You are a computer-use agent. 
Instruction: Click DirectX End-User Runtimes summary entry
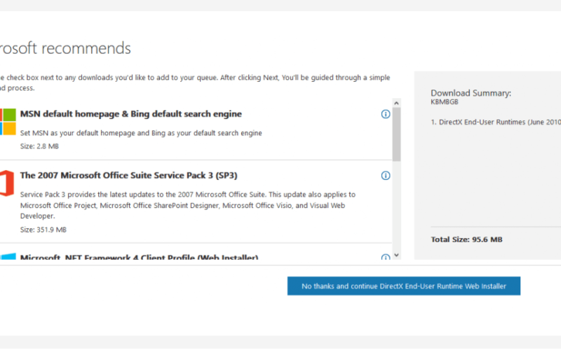[x=496, y=122]
